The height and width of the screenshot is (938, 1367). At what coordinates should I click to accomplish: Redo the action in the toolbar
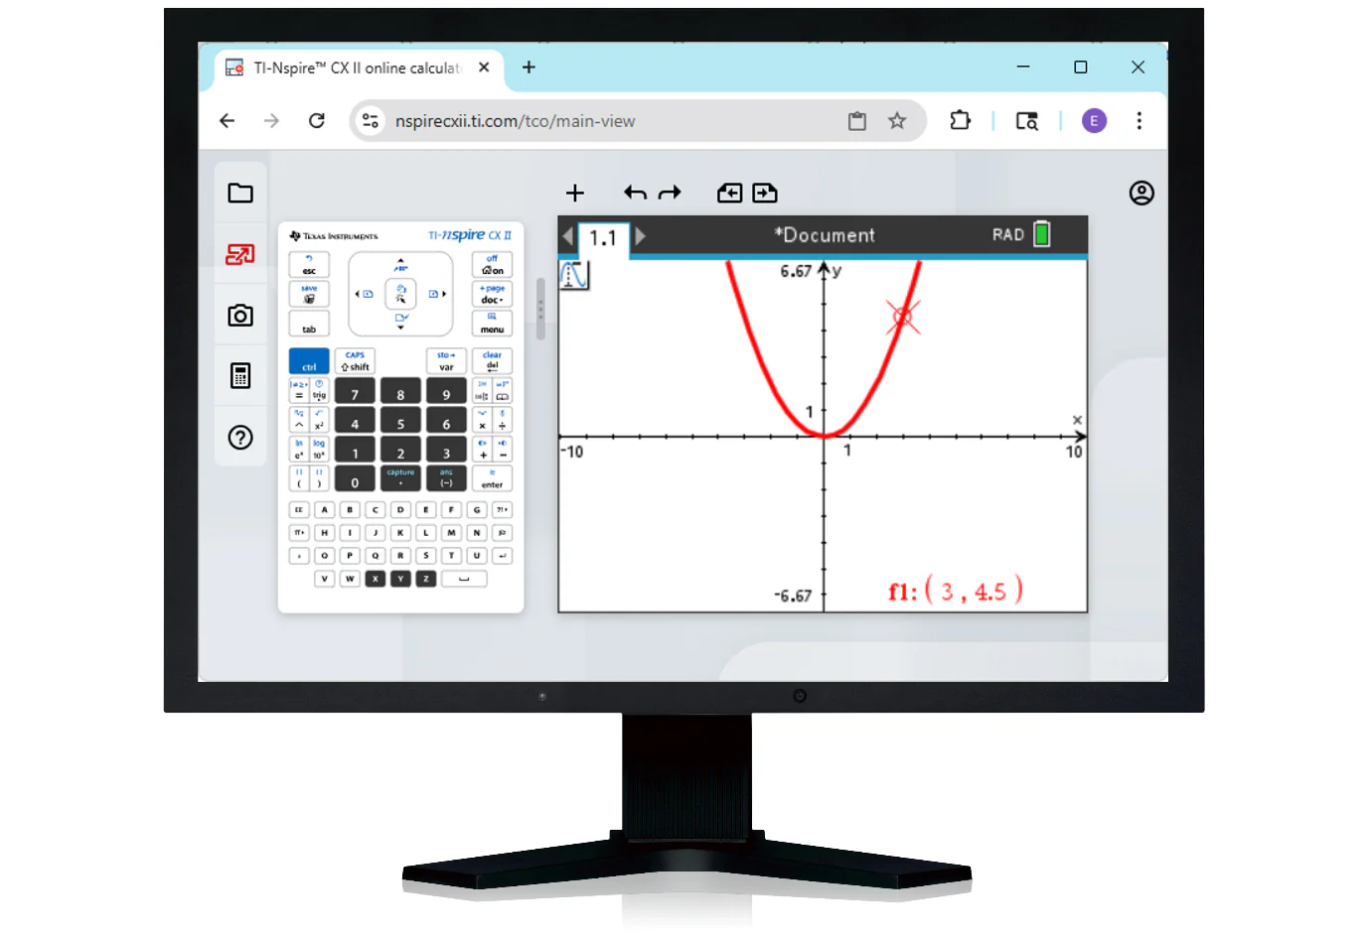click(x=670, y=193)
